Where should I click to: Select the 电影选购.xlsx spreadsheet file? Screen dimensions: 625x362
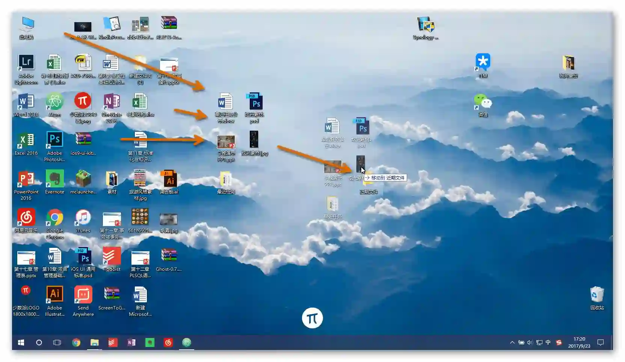(x=140, y=105)
